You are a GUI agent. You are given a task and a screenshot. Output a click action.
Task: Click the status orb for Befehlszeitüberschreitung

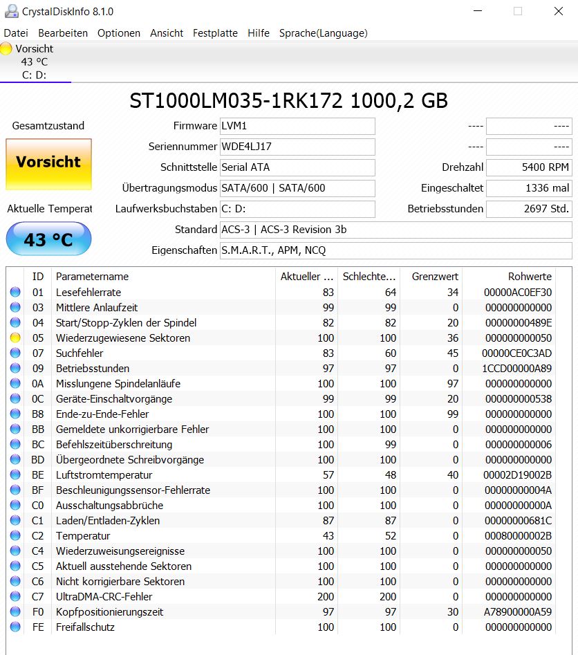pos(15,445)
